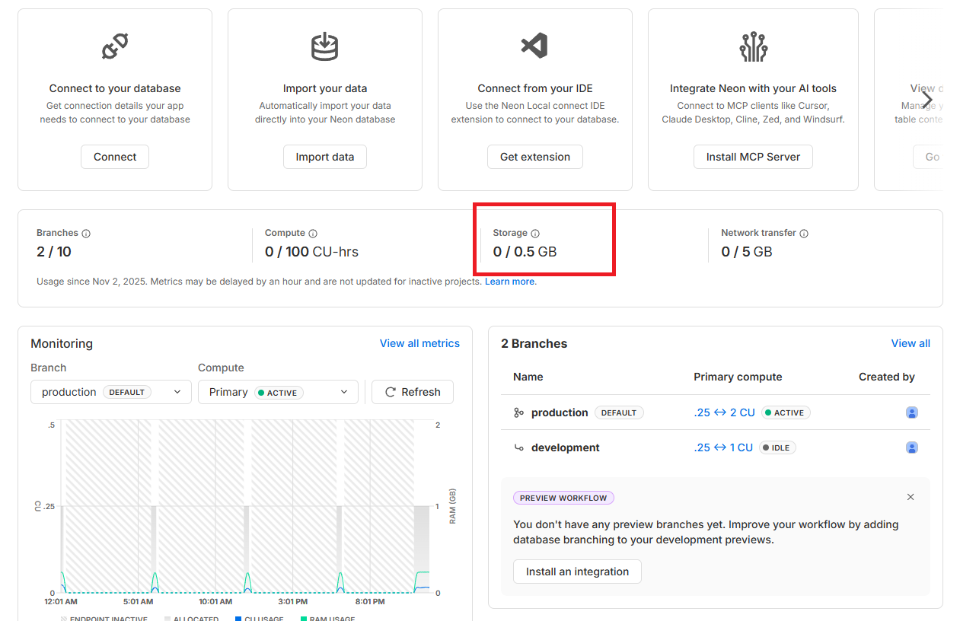The image size is (960, 621).
Task: Click the Network transfer info icon
Action: click(804, 234)
